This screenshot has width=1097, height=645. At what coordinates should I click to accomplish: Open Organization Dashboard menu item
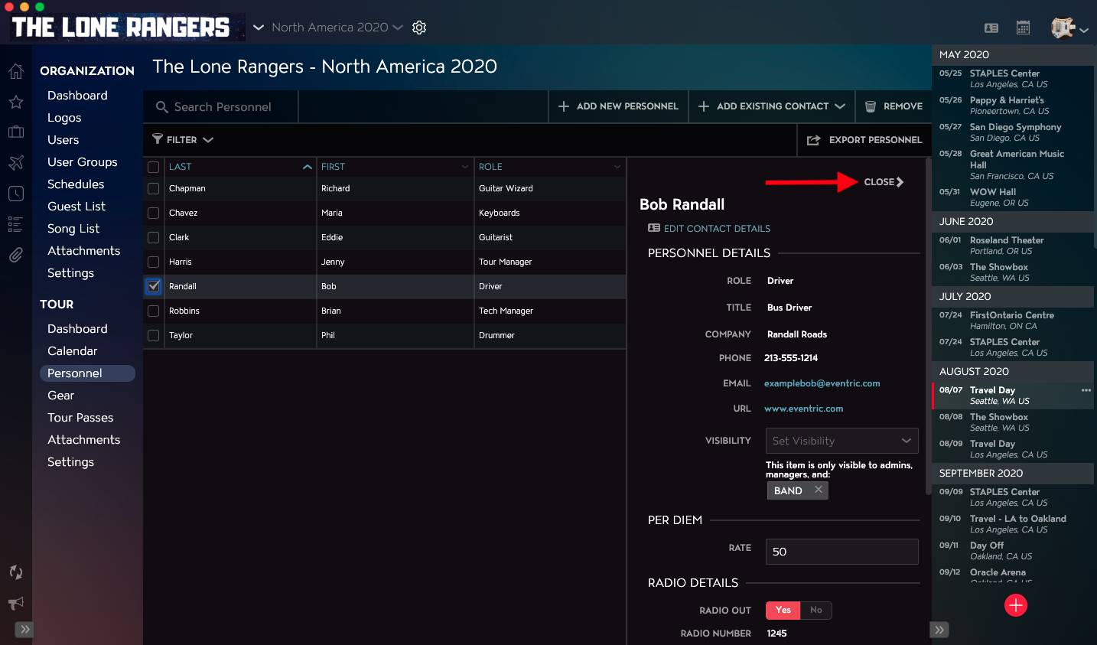(x=77, y=96)
